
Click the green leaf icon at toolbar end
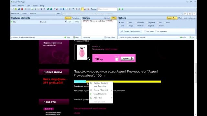[x=123, y=9]
